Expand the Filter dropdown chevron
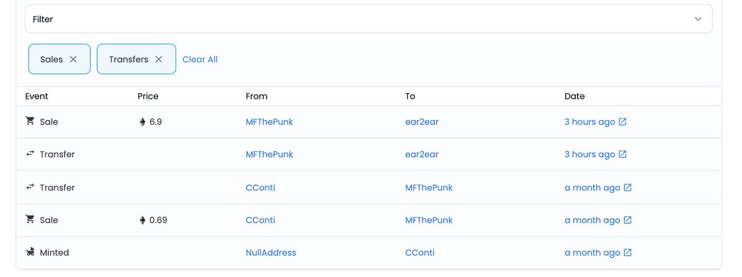This screenshot has height=277, width=742. (698, 19)
